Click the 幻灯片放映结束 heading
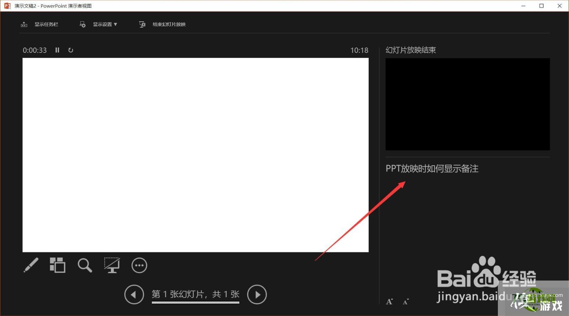 pyautogui.click(x=411, y=50)
